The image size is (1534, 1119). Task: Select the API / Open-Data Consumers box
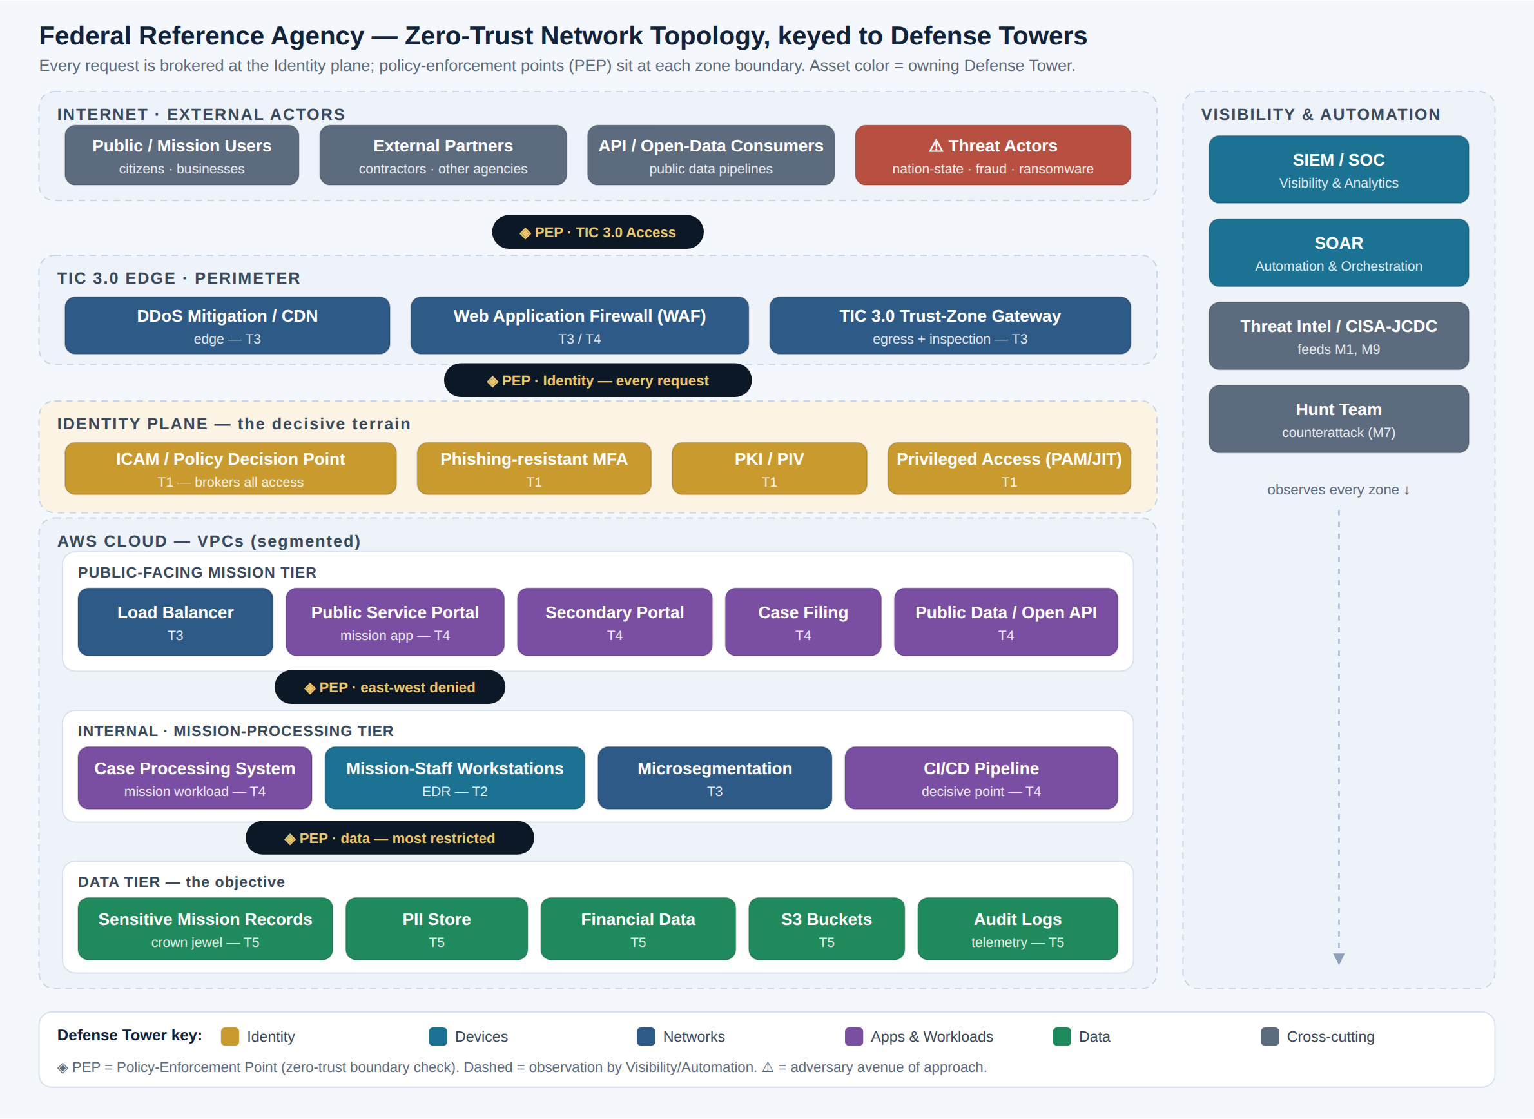(x=710, y=155)
